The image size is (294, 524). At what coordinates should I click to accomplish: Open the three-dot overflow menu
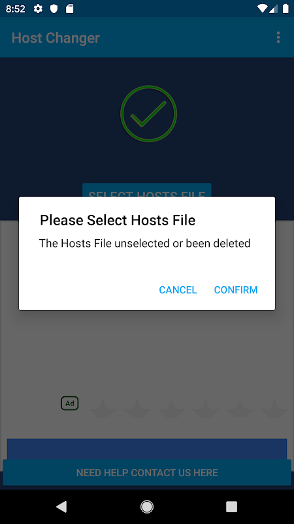(278, 37)
